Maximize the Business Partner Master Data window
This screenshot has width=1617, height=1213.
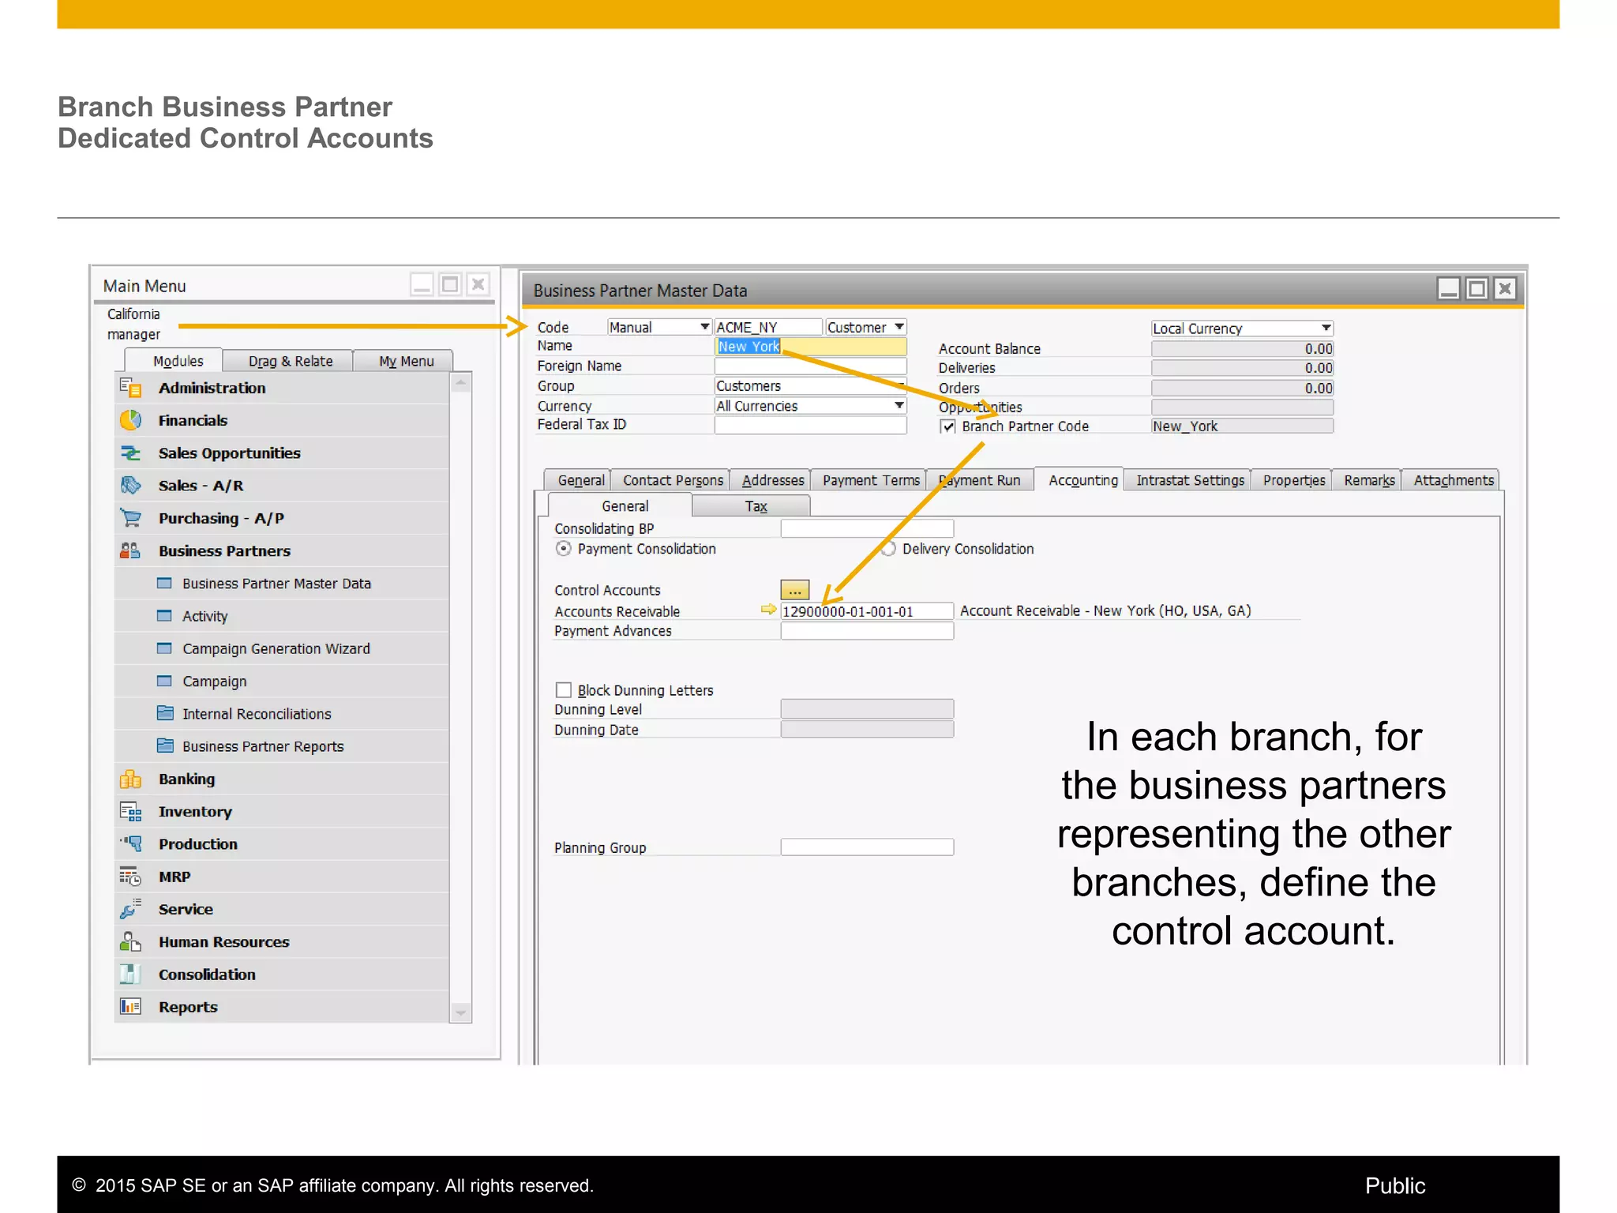(1476, 289)
